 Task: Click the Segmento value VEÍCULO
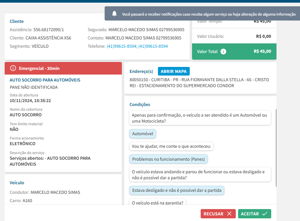pyautogui.click(x=40, y=46)
